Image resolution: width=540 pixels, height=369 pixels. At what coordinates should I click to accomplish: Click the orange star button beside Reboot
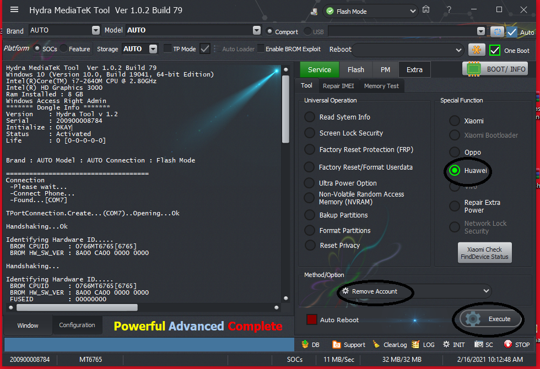(477, 50)
